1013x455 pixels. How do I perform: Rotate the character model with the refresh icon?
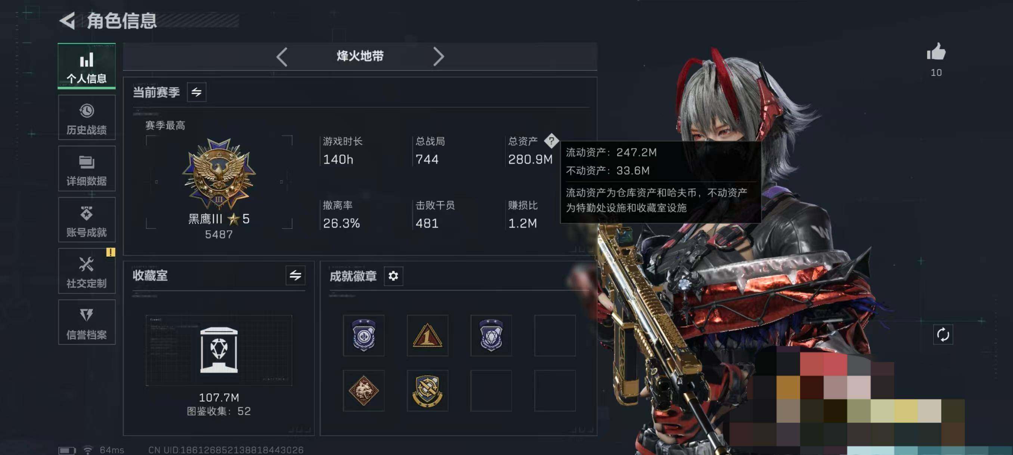(x=943, y=335)
